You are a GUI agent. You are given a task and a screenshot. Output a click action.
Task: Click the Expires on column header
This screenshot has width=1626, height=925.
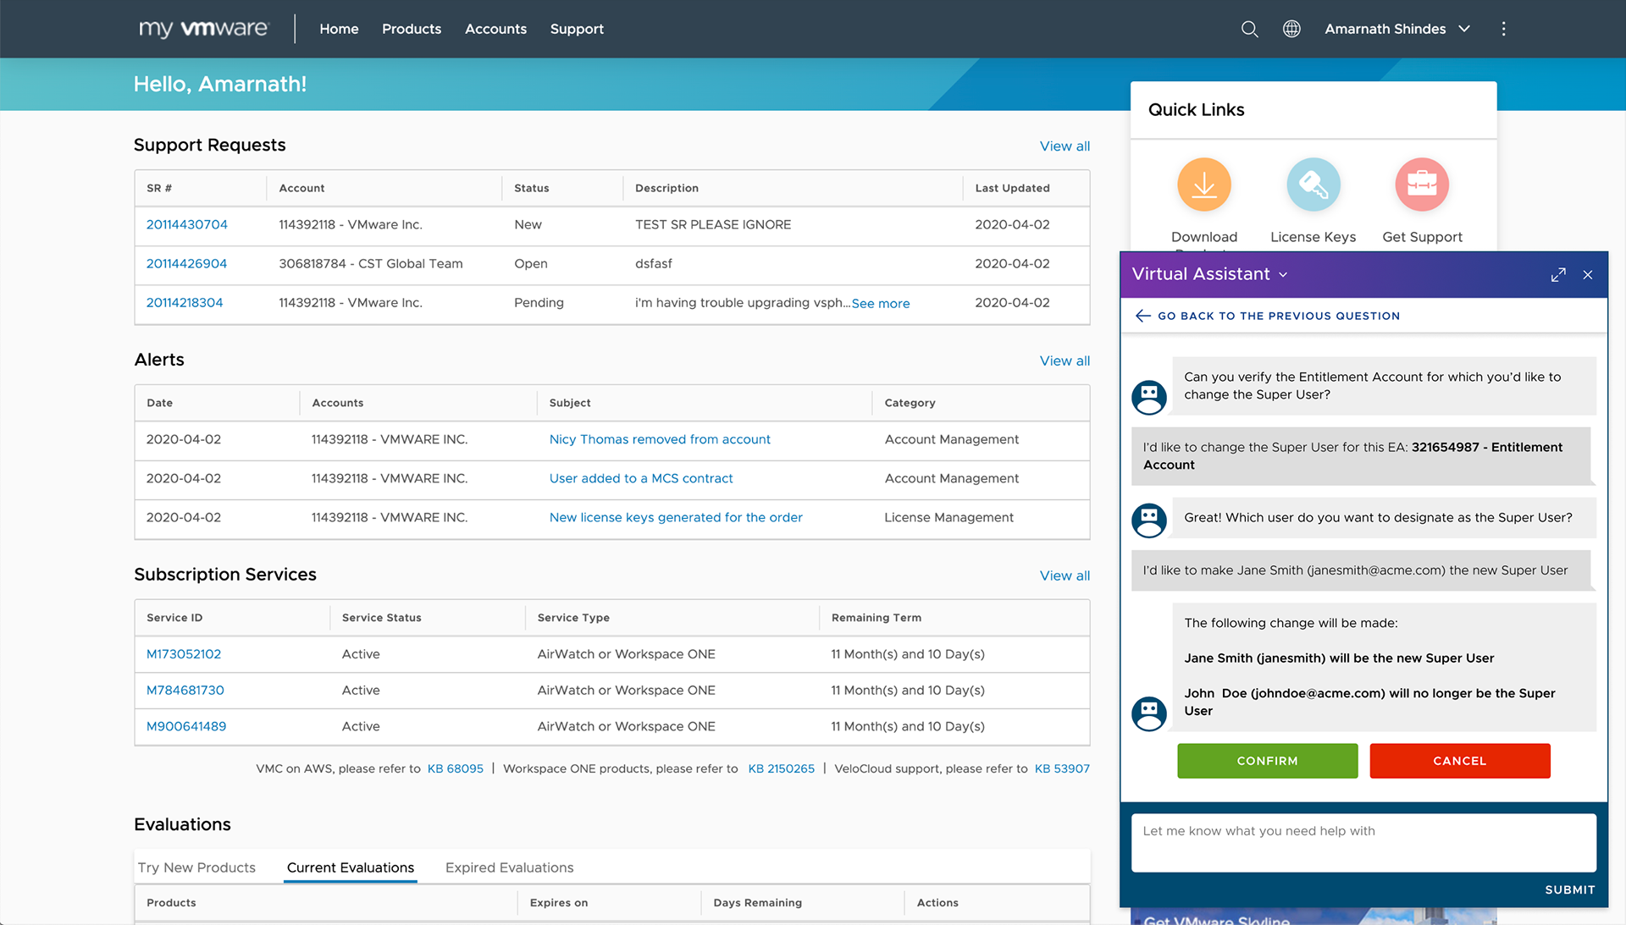click(558, 903)
